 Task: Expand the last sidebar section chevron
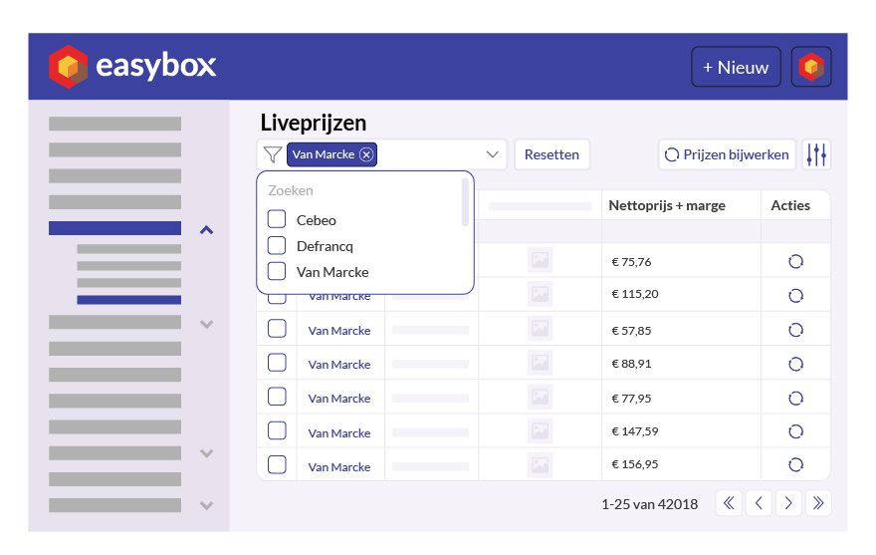(x=207, y=505)
